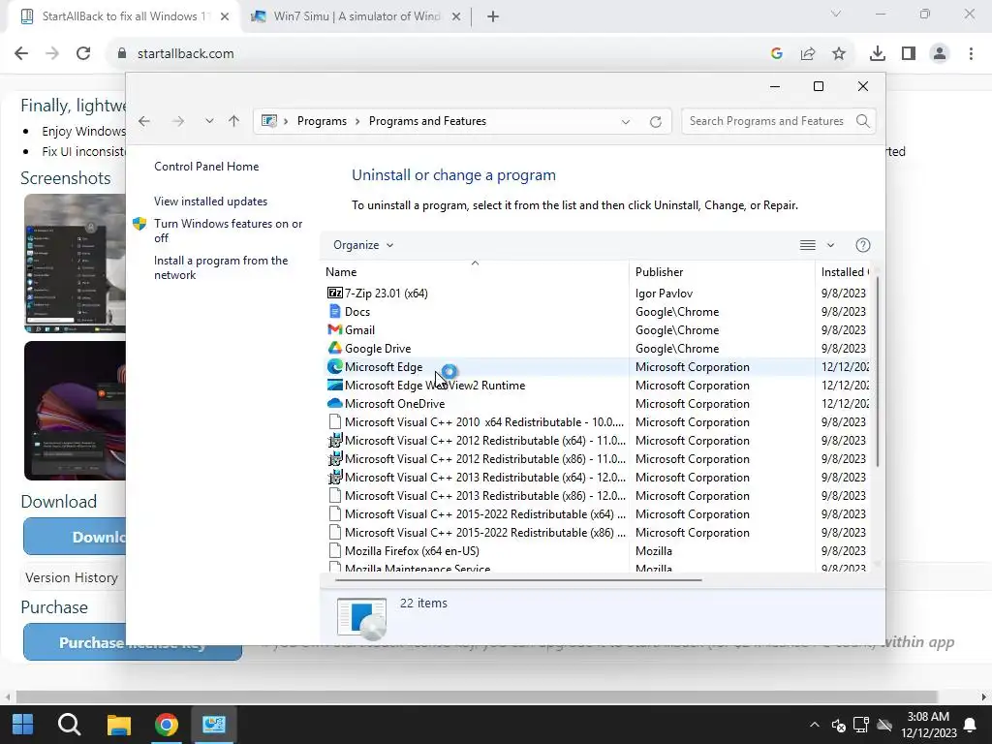Click the Edge WebView2 Runtime icon

334,385
